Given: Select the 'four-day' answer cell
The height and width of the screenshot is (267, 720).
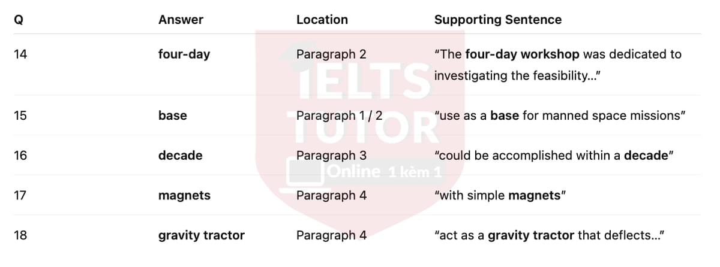Looking at the screenshot, I should coord(184,54).
